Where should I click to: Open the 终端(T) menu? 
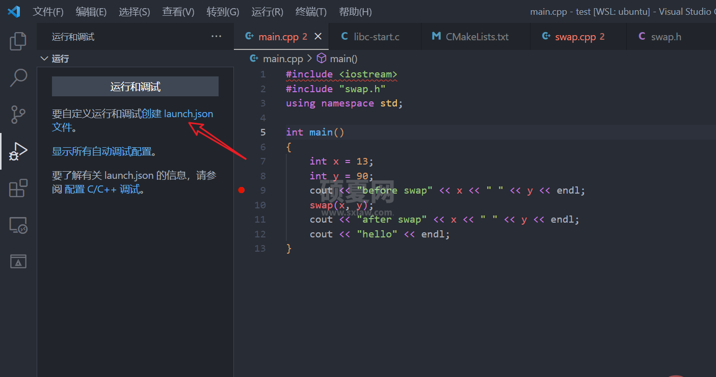coord(311,12)
